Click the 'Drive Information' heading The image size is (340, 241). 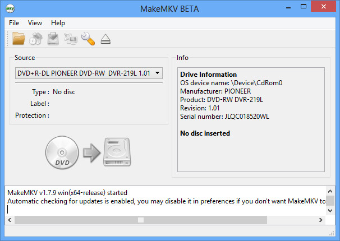[x=208, y=75]
